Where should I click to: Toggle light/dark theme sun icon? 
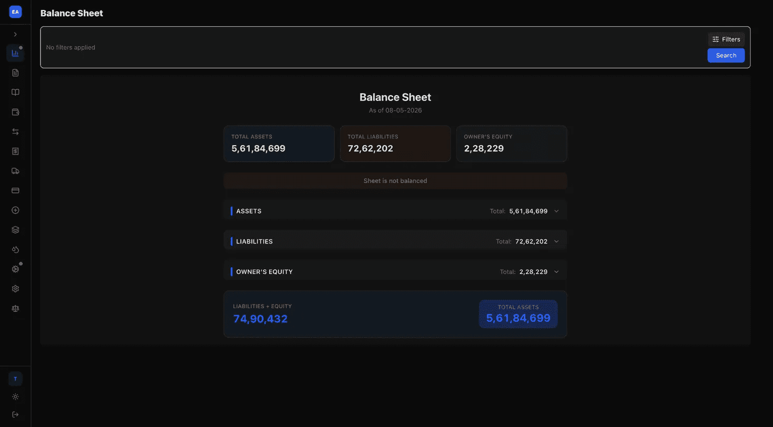click(x=15, y=397)
